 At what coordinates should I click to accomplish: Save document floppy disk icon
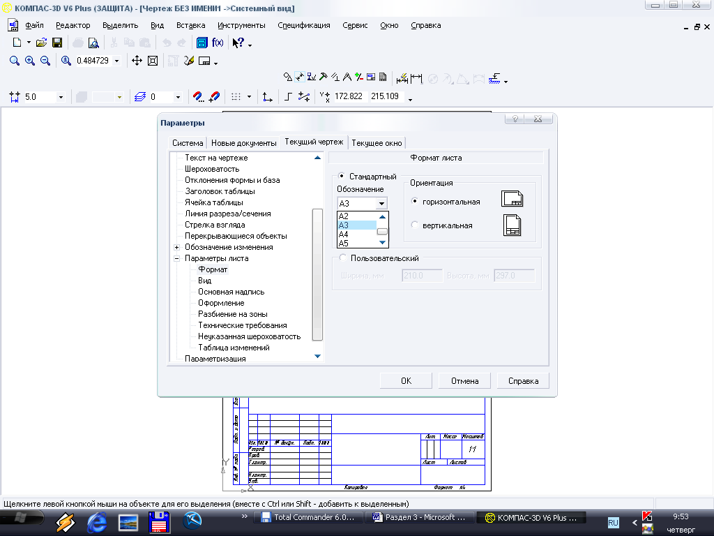click(x=57, y=43)
